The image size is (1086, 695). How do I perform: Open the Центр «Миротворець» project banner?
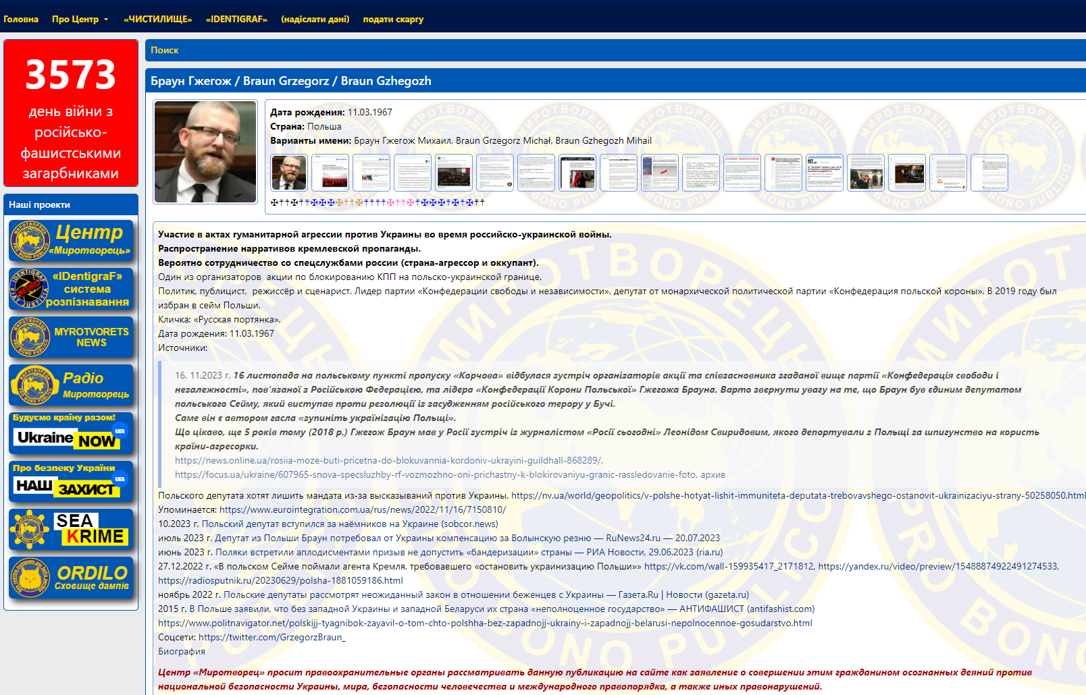[71, 240]
